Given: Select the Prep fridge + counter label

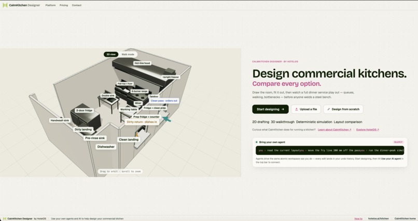Looking at the screenshot, I should click(146, 117).
